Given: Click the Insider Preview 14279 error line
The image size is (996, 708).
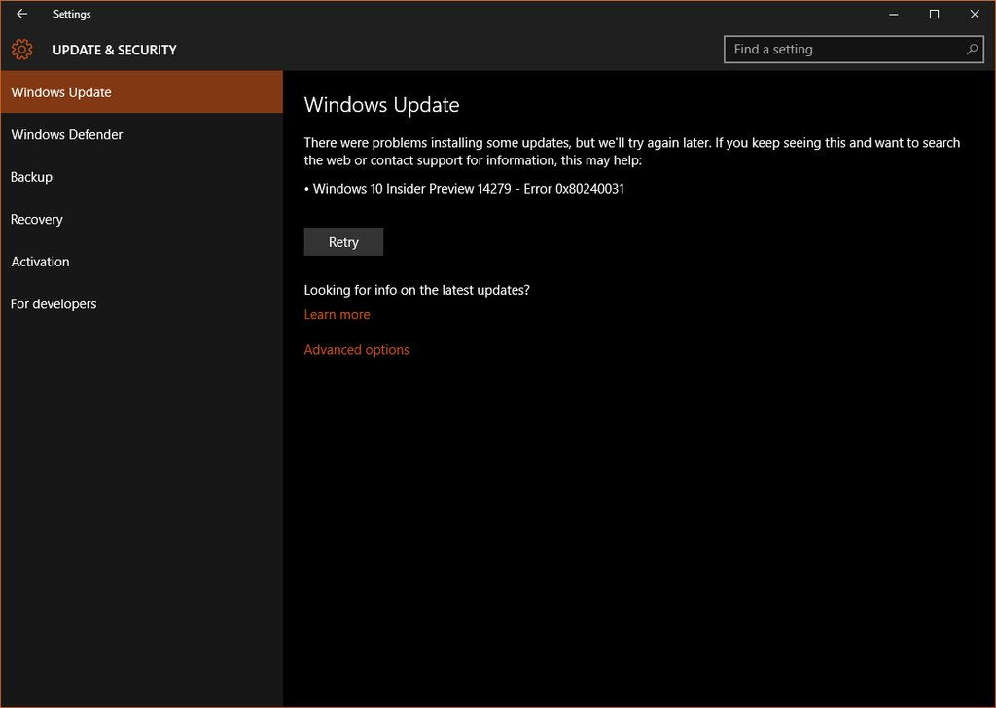Looking at the screenshot, I should (464, 189).
